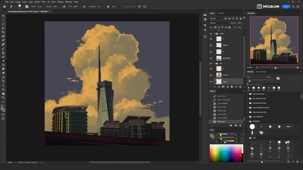
Task: Open brush preset picker arrow
Action: click(23, 7)
